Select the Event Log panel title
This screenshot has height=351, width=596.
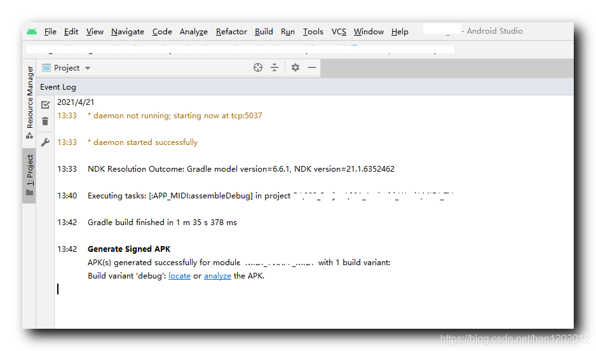(58, 87)
